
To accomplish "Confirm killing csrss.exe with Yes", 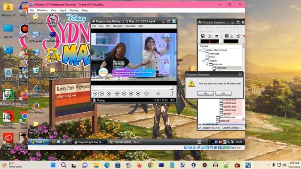I will [x=206, y=93].
